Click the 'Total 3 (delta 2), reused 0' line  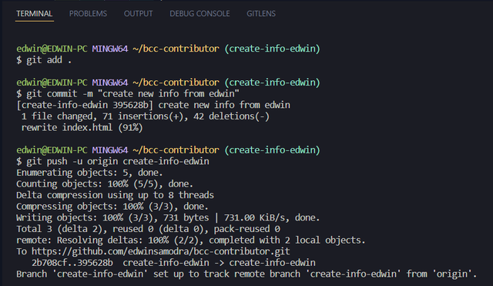[148, 229]
